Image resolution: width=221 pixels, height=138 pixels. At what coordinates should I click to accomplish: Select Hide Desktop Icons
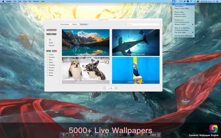pos(183,22)
